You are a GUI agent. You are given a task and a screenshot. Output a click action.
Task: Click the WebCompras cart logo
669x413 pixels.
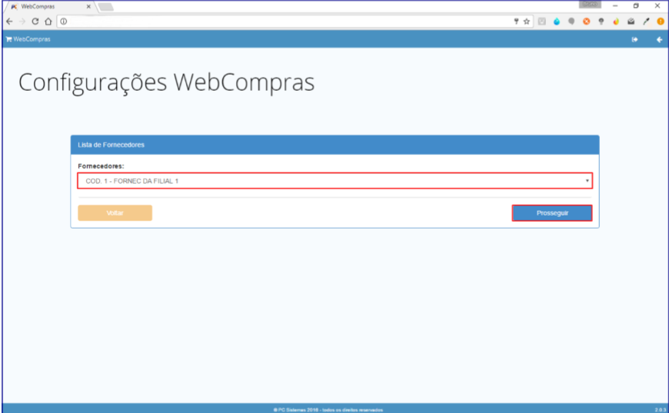(x=28, y=39)
